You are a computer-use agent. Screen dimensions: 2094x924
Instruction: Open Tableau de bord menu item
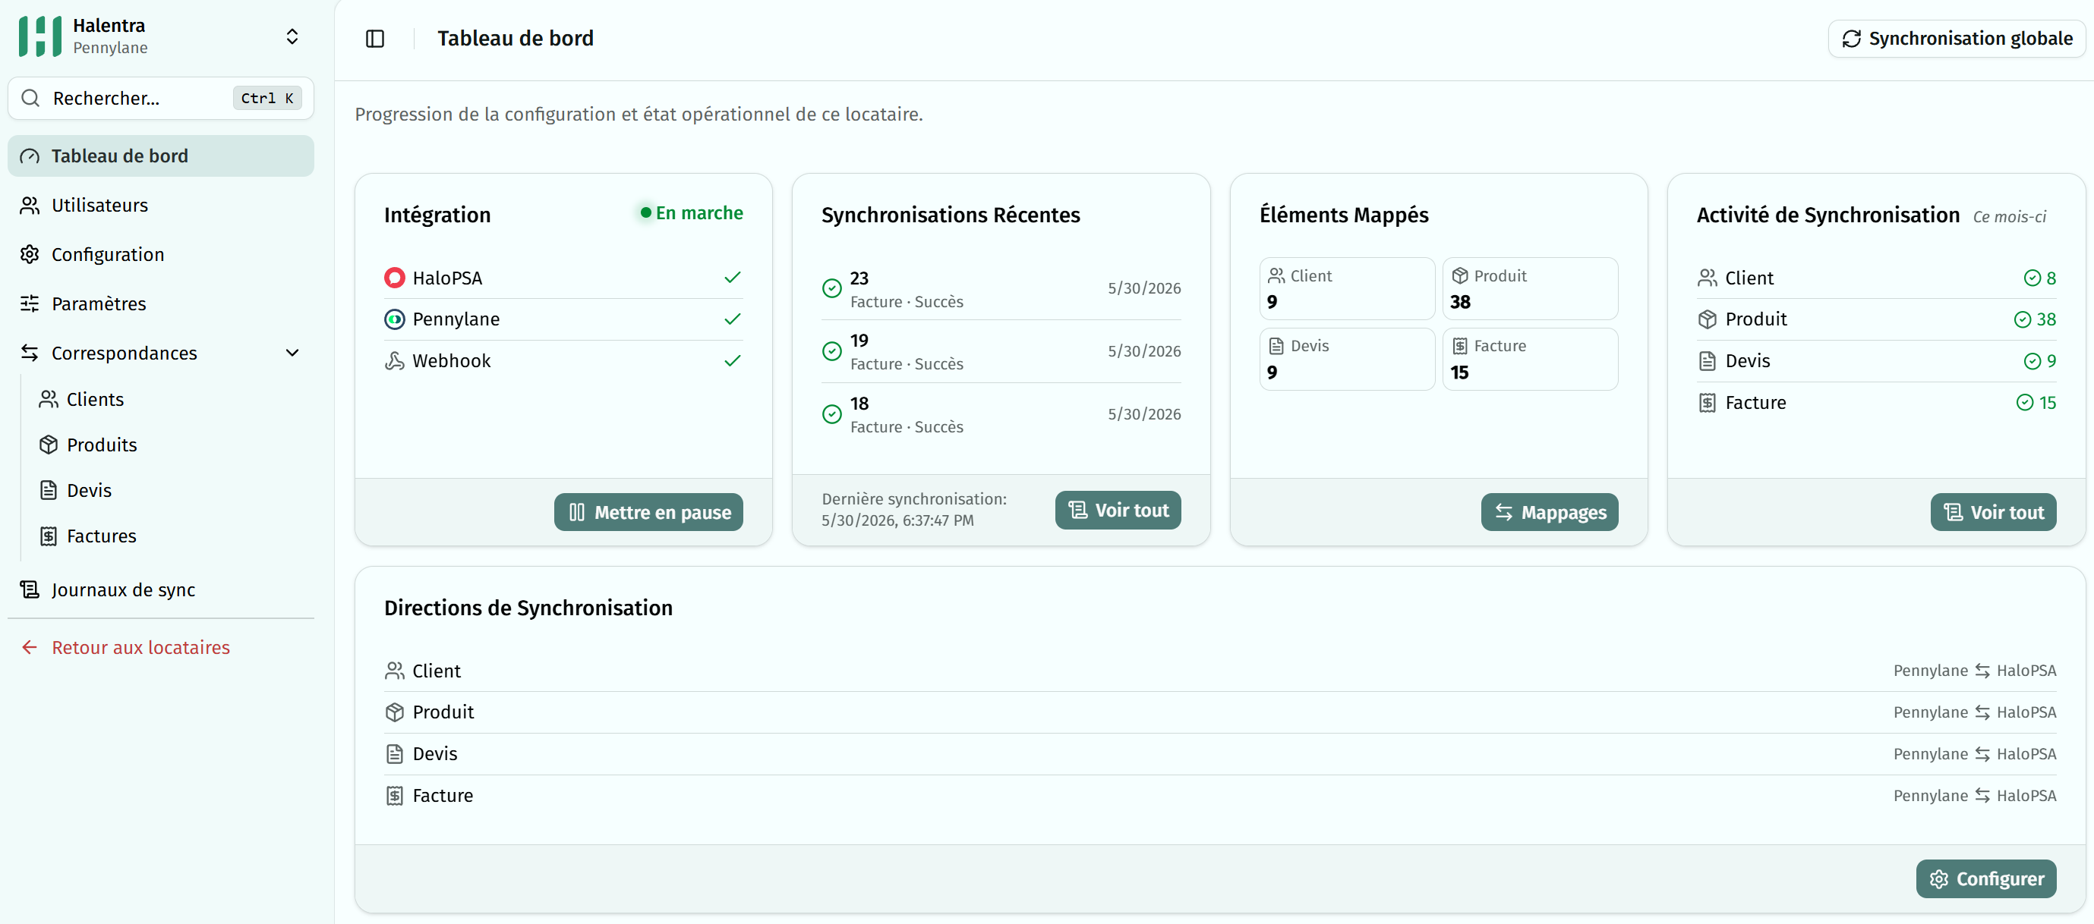(161, 156)
